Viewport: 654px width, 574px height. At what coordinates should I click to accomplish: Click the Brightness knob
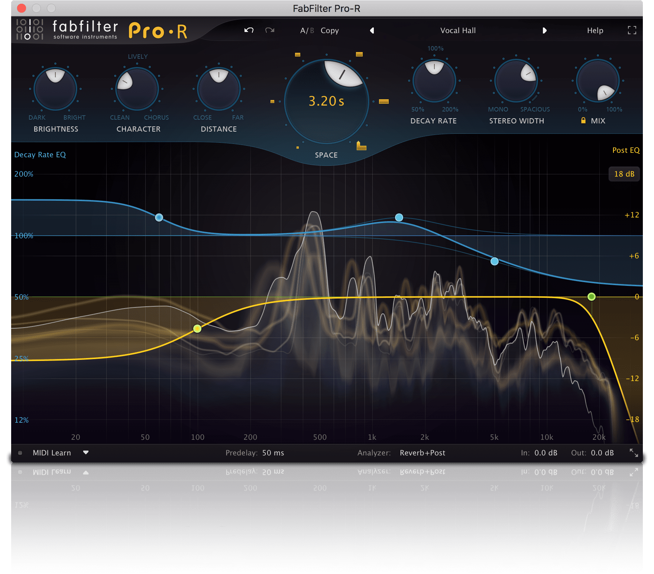pos(55,89)
